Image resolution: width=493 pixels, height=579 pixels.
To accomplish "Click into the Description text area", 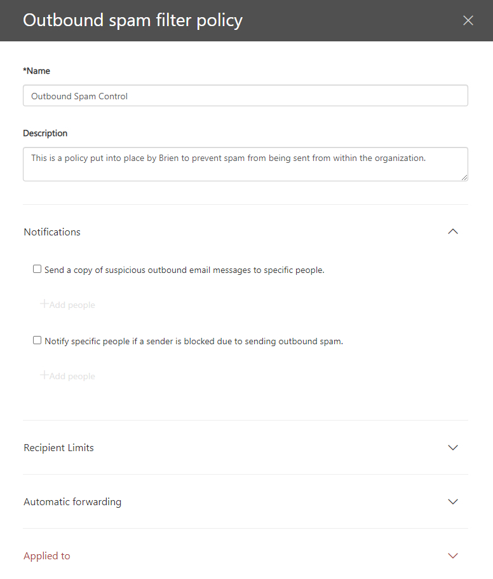I will (x=246, y=164).
